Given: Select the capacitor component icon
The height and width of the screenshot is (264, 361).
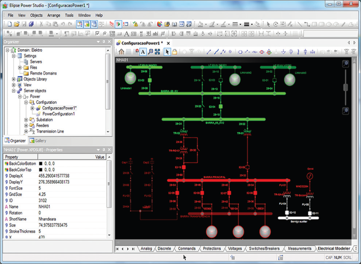Looking at the screenshot, I should 305,52.
